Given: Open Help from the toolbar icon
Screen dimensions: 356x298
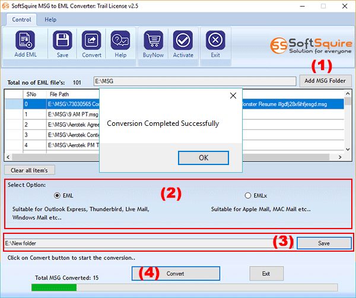Looking at the screenshot, I should point(120,40).
